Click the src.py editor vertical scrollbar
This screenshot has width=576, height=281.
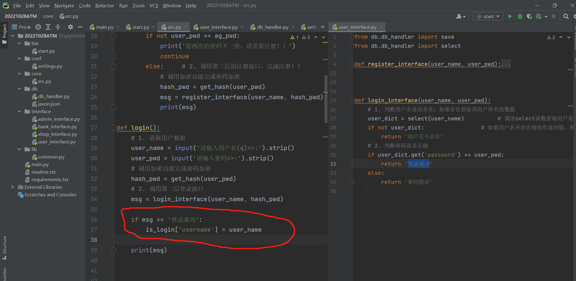tap(326, 99)
